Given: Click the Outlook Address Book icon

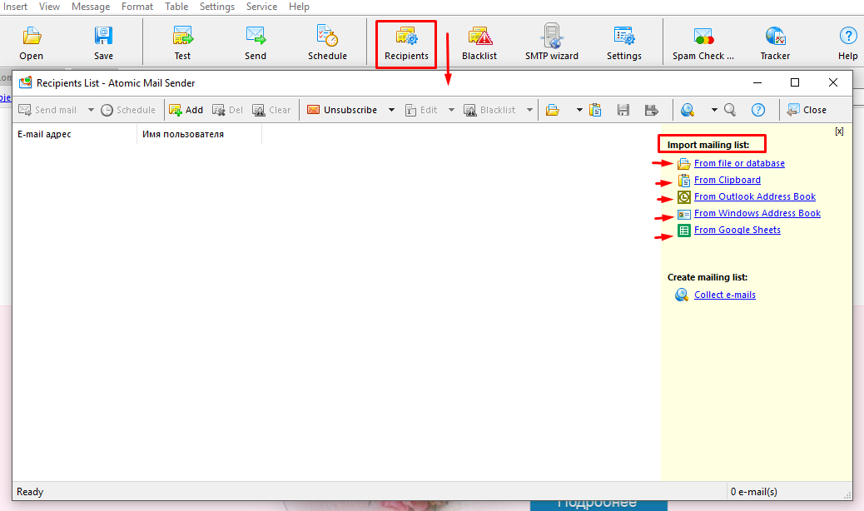Looking at the screenshot, I should 684,196.
